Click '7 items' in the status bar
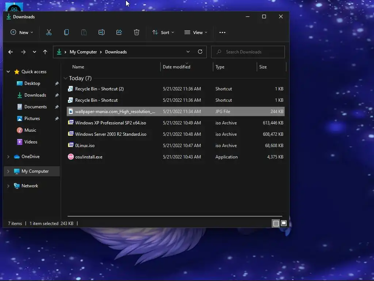Viewport: 374px width, 281px height. tap(15, 224)
